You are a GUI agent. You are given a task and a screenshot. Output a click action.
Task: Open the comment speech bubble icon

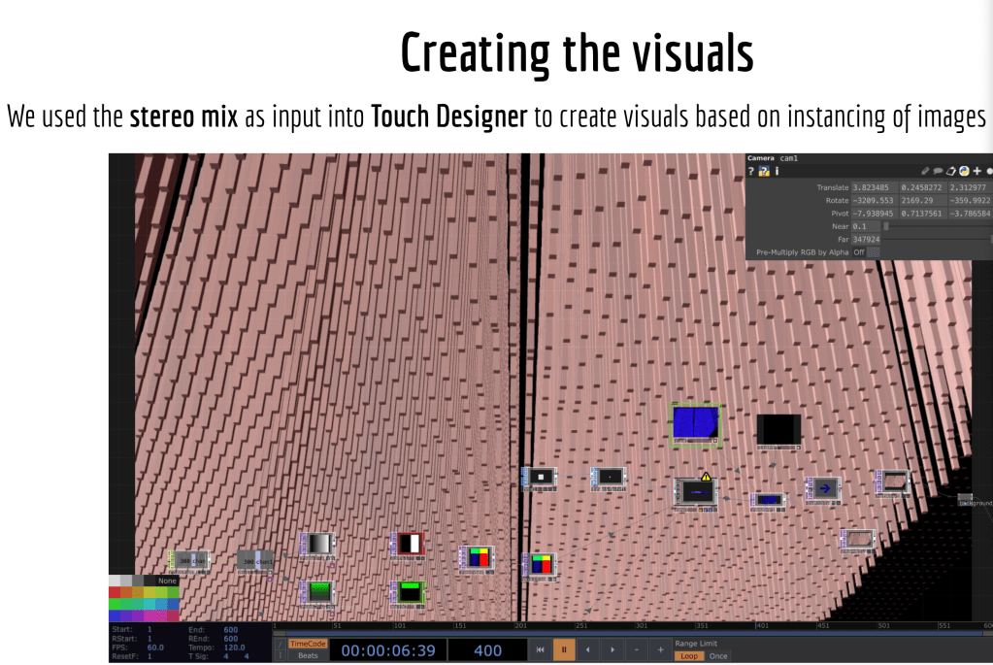pos(938,171)
